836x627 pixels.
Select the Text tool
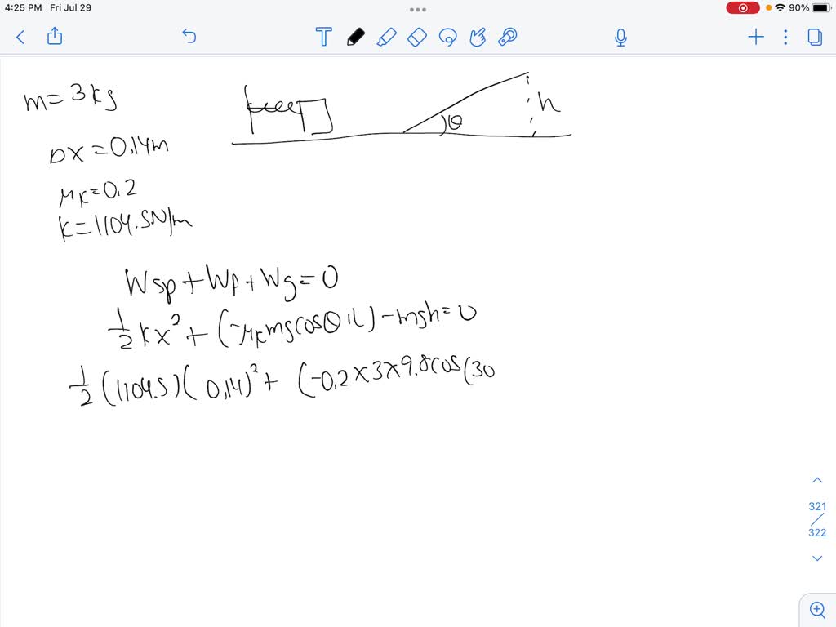pyautogui.click(x=323, y=37)
